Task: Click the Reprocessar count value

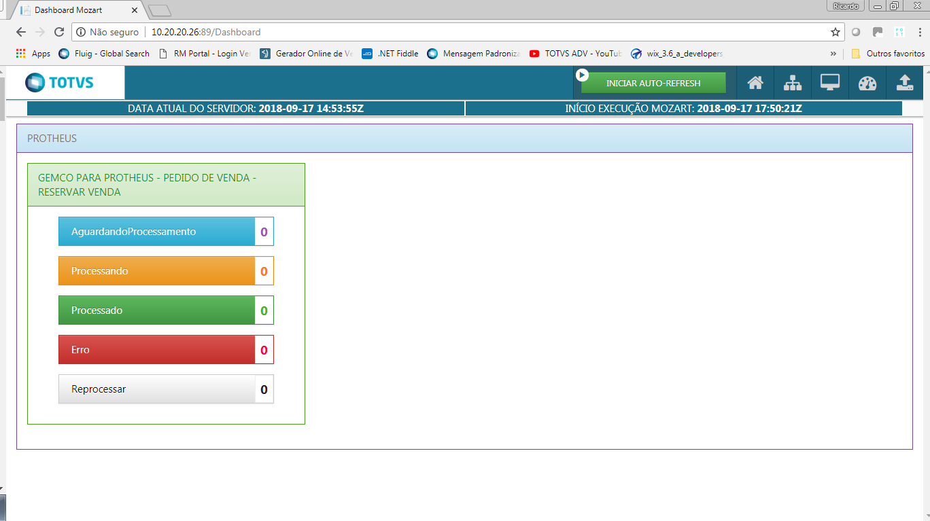Action: pos(264,389)
